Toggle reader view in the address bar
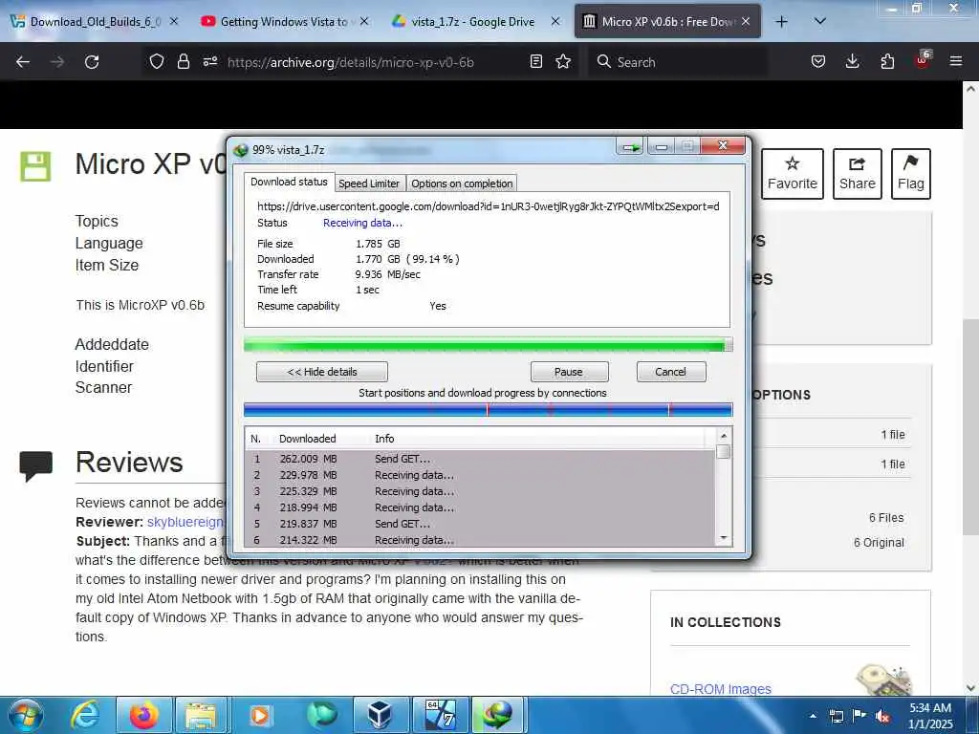This screenshot has width=979, height=734. tap(535, 62)
